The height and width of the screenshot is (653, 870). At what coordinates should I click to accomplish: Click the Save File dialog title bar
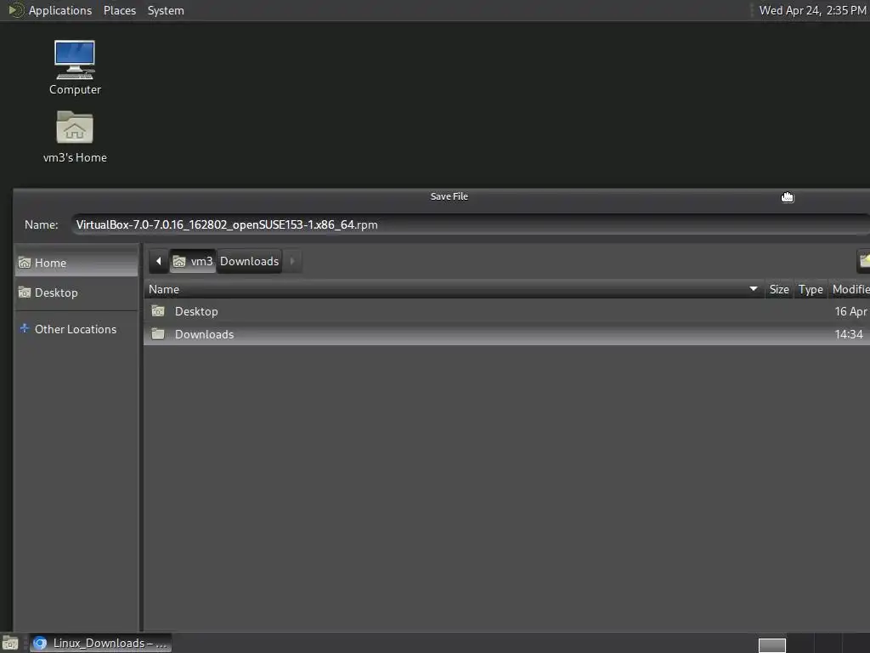pos(442,196)
